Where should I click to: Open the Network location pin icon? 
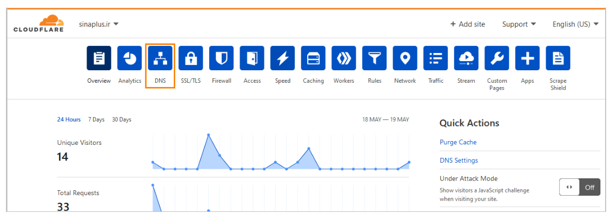click(405, 58)
